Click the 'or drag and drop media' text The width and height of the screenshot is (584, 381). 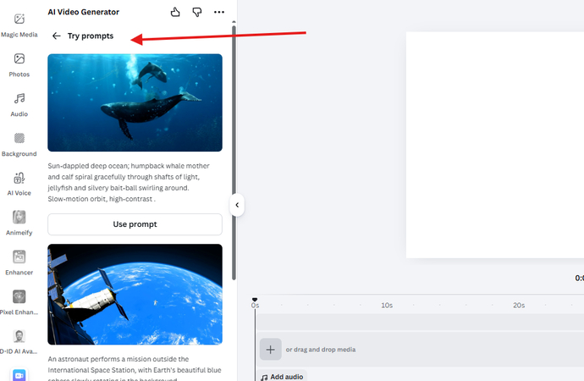click(321, 350)
